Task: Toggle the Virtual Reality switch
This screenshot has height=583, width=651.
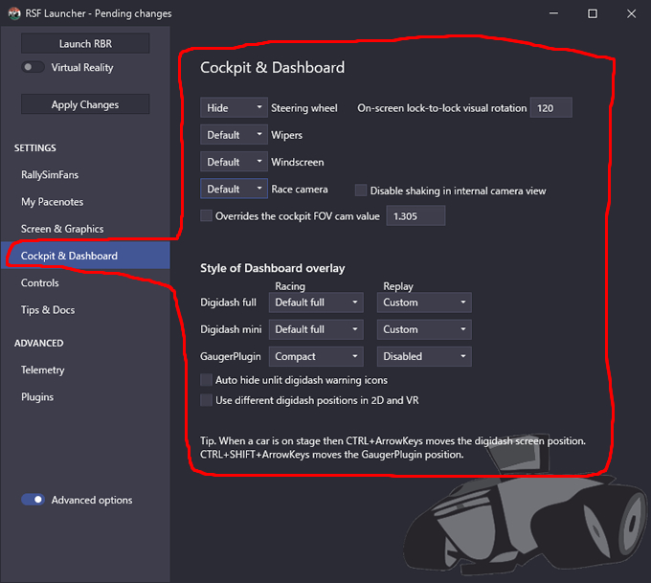Action: 33,67
